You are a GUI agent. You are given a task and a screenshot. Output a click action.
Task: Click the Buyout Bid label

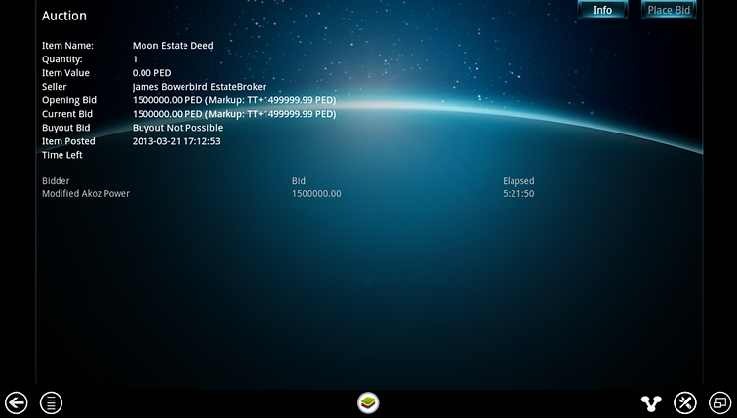click(x=65, y=128)
